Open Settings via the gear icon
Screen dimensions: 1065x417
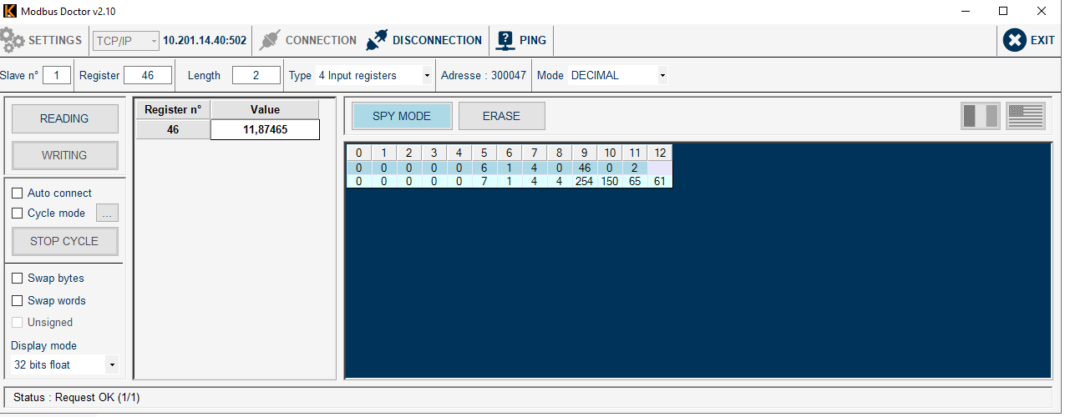tap(13, 40)
